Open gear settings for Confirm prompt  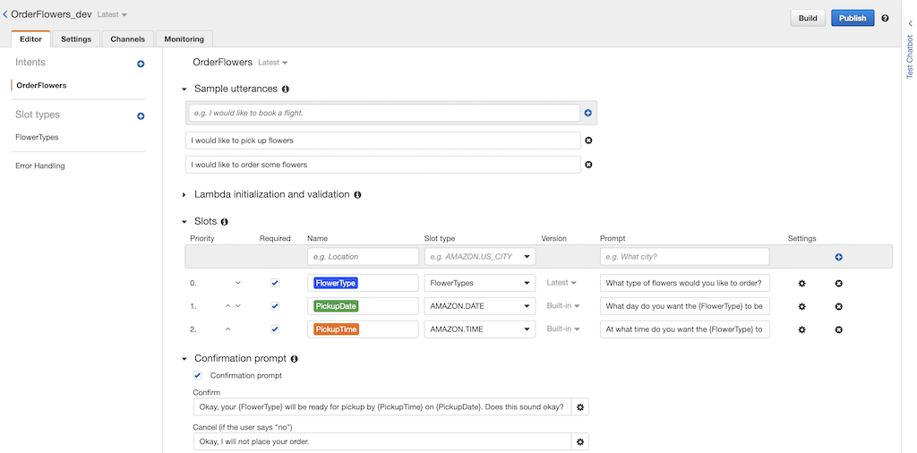[580, 407]
